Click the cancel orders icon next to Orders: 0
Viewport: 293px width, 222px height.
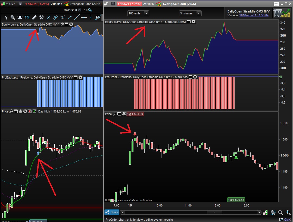pyautogui.click(x=80, y=10)
